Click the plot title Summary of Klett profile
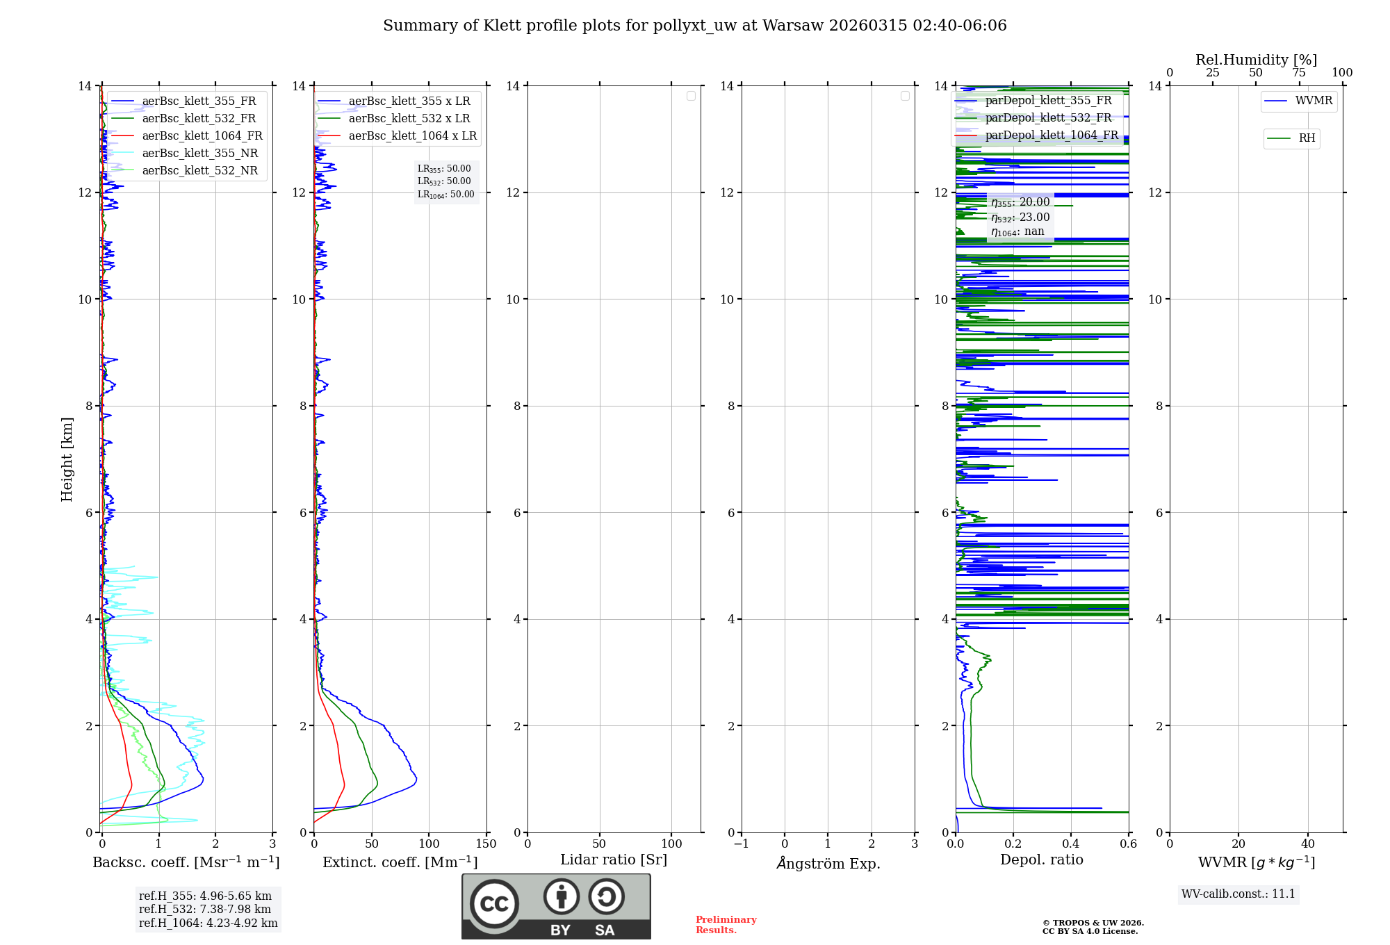This screenshot has height=945, width=1390. click(694, 26)
